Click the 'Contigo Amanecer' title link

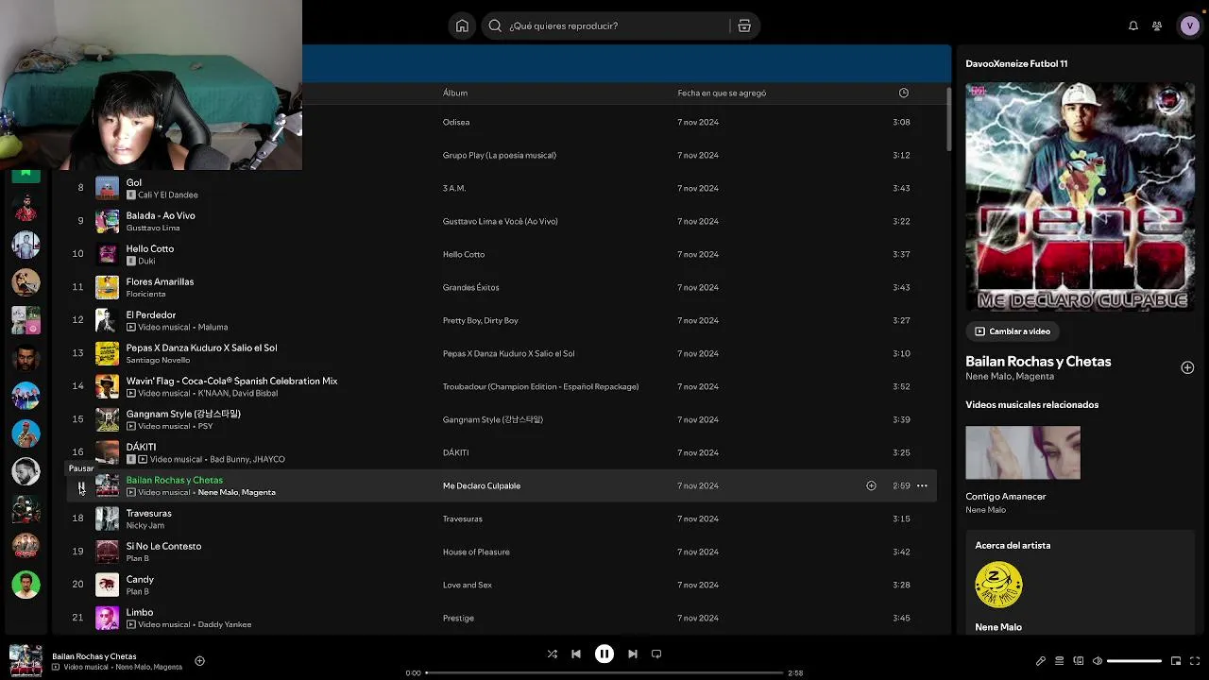click(x=1006, y=496)
